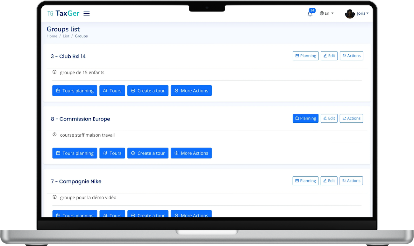414x246 pixels.
Task: Create a tour for Club Bxl 14
Action: tap(148, 91)
